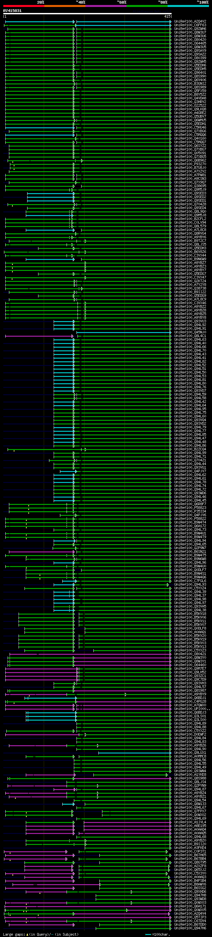
Task: Open UniRef100_Q96401 alignment hit
Action: [190, 72]
